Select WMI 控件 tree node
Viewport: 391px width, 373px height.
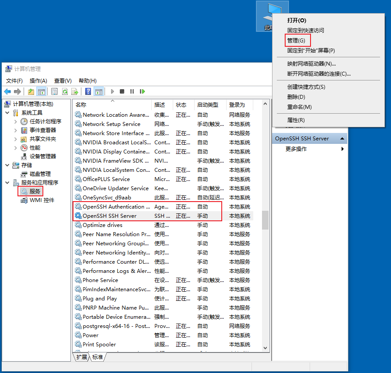click(42, 200)
